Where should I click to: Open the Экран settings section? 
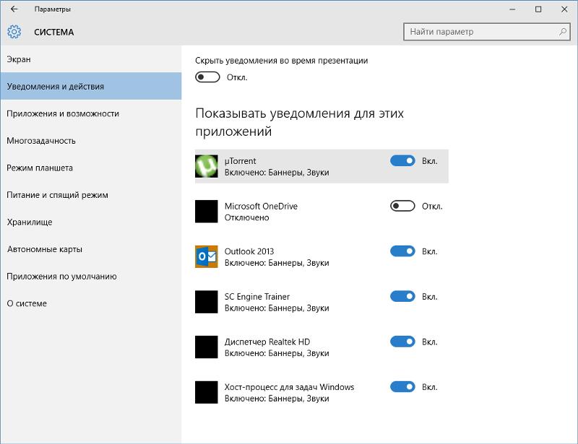point(19,59)
